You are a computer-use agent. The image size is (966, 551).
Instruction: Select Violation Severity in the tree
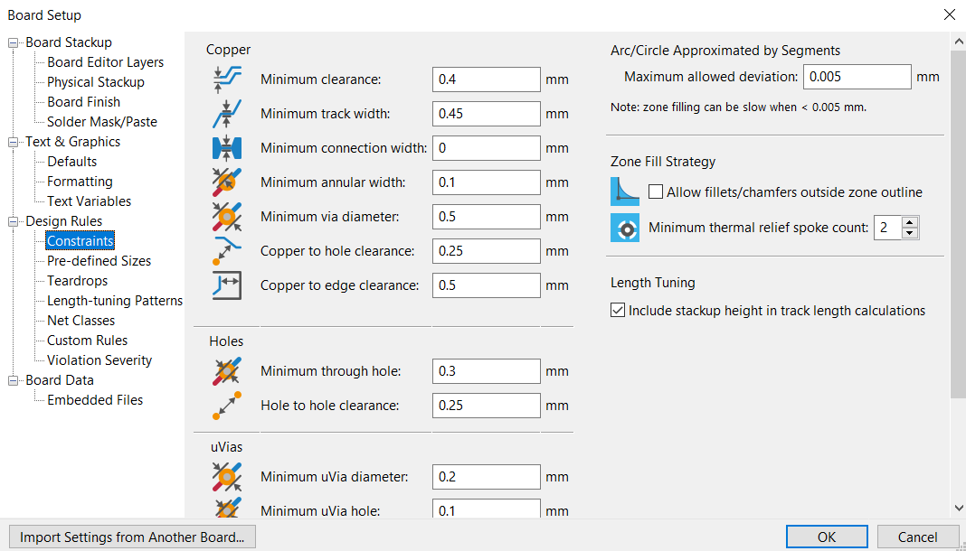coord(99,360)
